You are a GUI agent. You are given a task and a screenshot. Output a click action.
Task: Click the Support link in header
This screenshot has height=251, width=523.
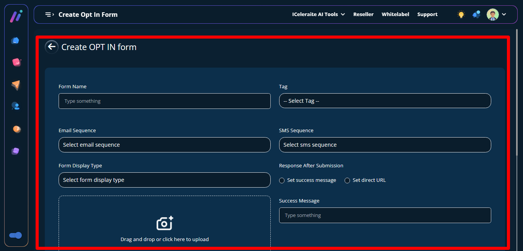[427, 15]
